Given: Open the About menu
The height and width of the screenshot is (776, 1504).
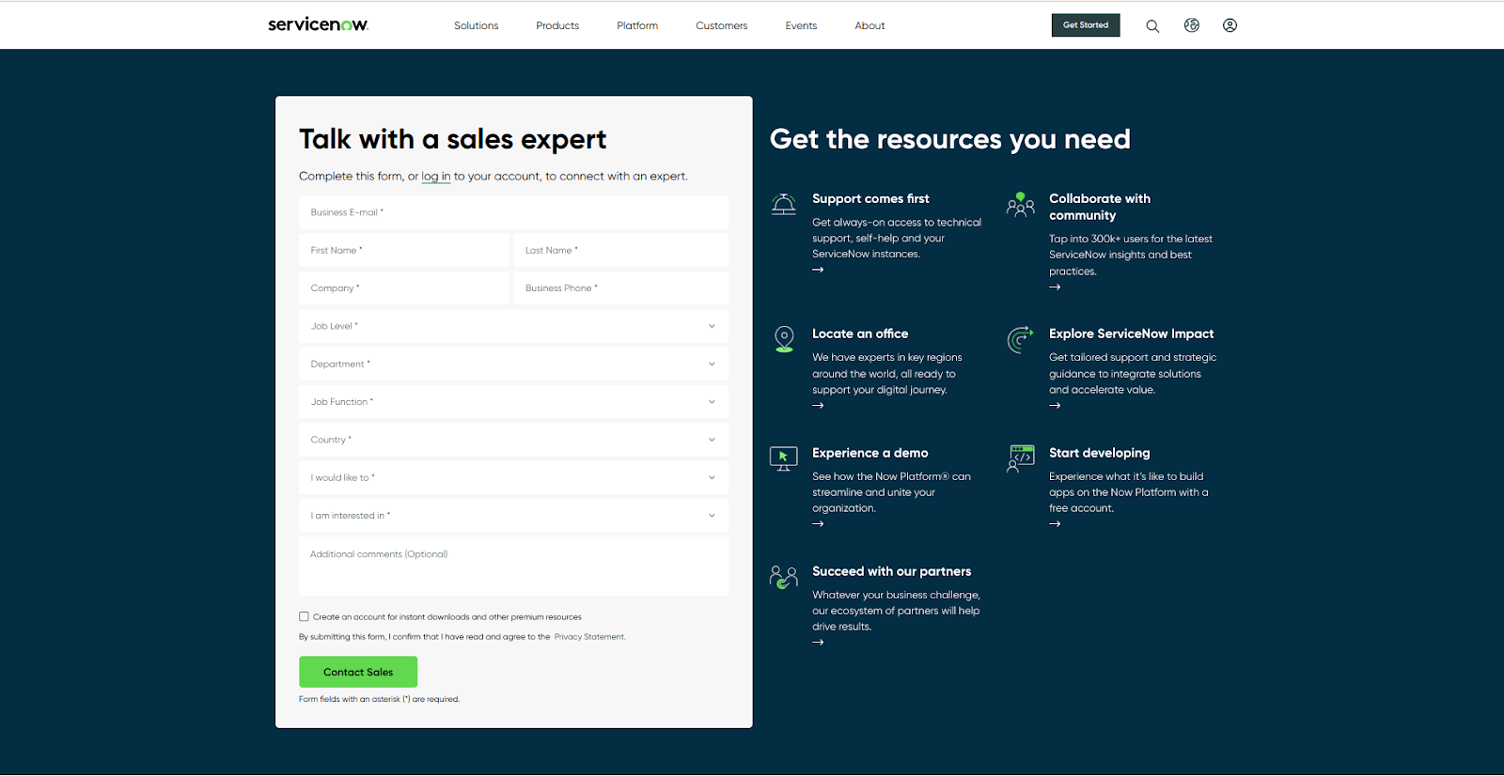Looking at the screenshot, I should pyautogui.click(x=869, y=25).
